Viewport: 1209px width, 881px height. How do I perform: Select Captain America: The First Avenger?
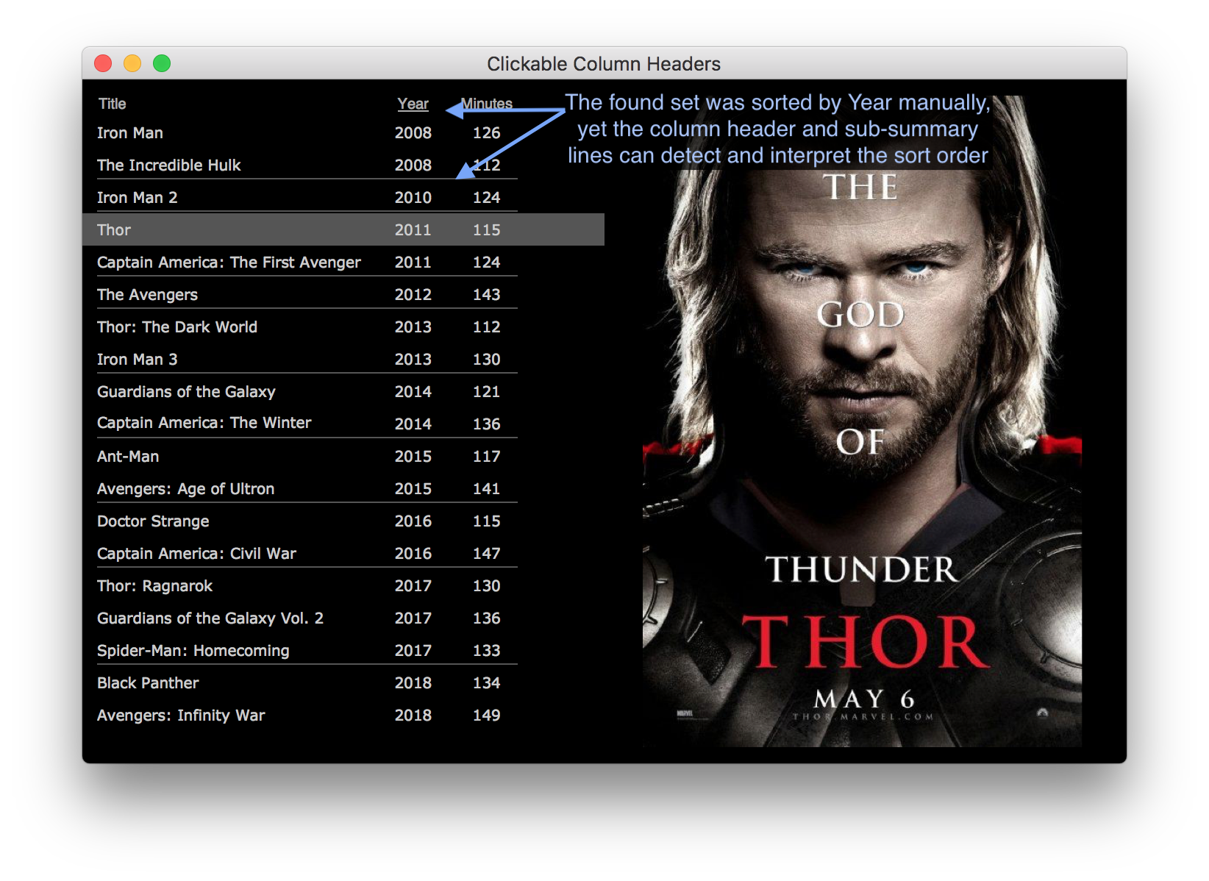coord(229,263)
